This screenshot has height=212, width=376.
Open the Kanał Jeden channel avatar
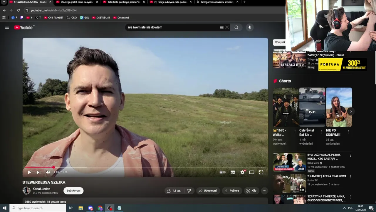pyautogui.click(x=26, y=191)
